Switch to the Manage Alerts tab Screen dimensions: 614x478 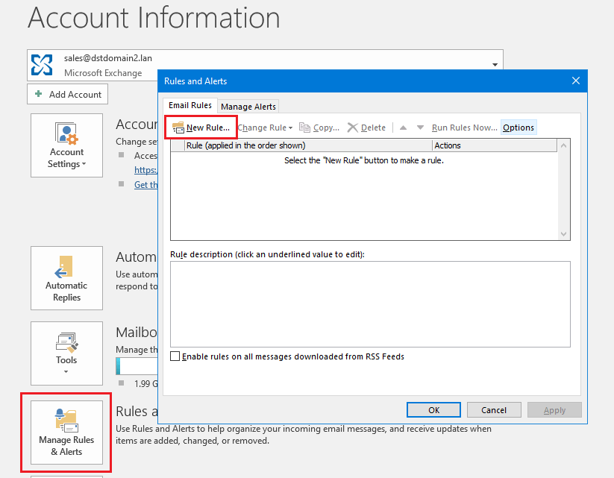(x=248, y=106)
